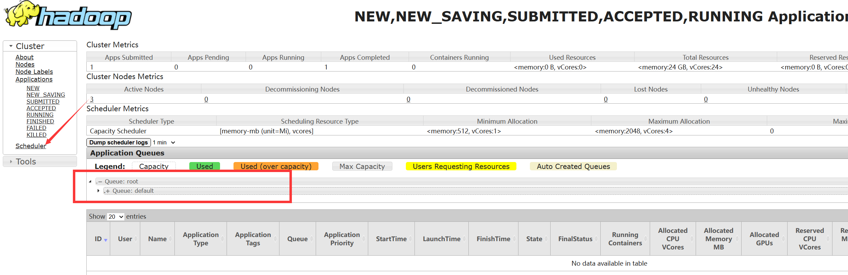
Task: Sort table by Allocated Memory MB column
Action: coord(718,239)
